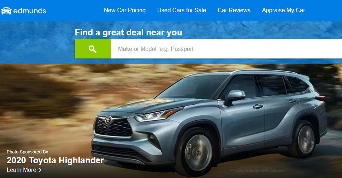Click the Prototype shown with options disclaimer
The image size is (342, 178).
coord(258,170)
